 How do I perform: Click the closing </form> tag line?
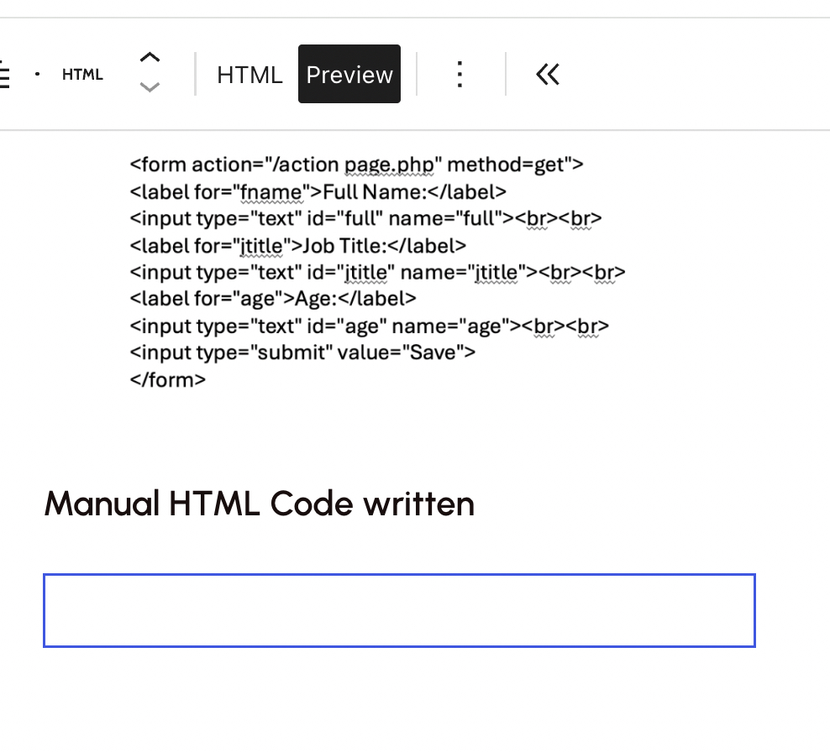(x=168, y=379)
